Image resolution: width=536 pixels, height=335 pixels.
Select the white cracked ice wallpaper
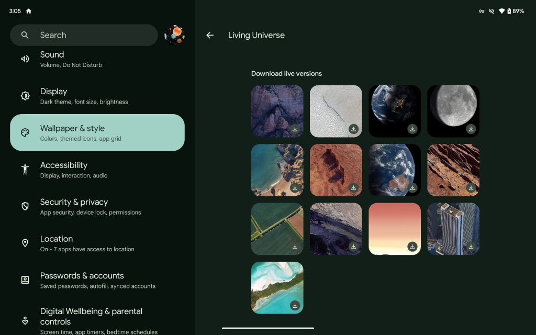(336, 110)
